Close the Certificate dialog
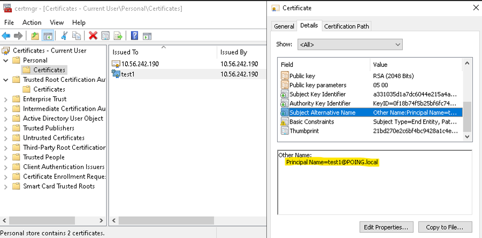482x238 pixels. pos(476,8)
